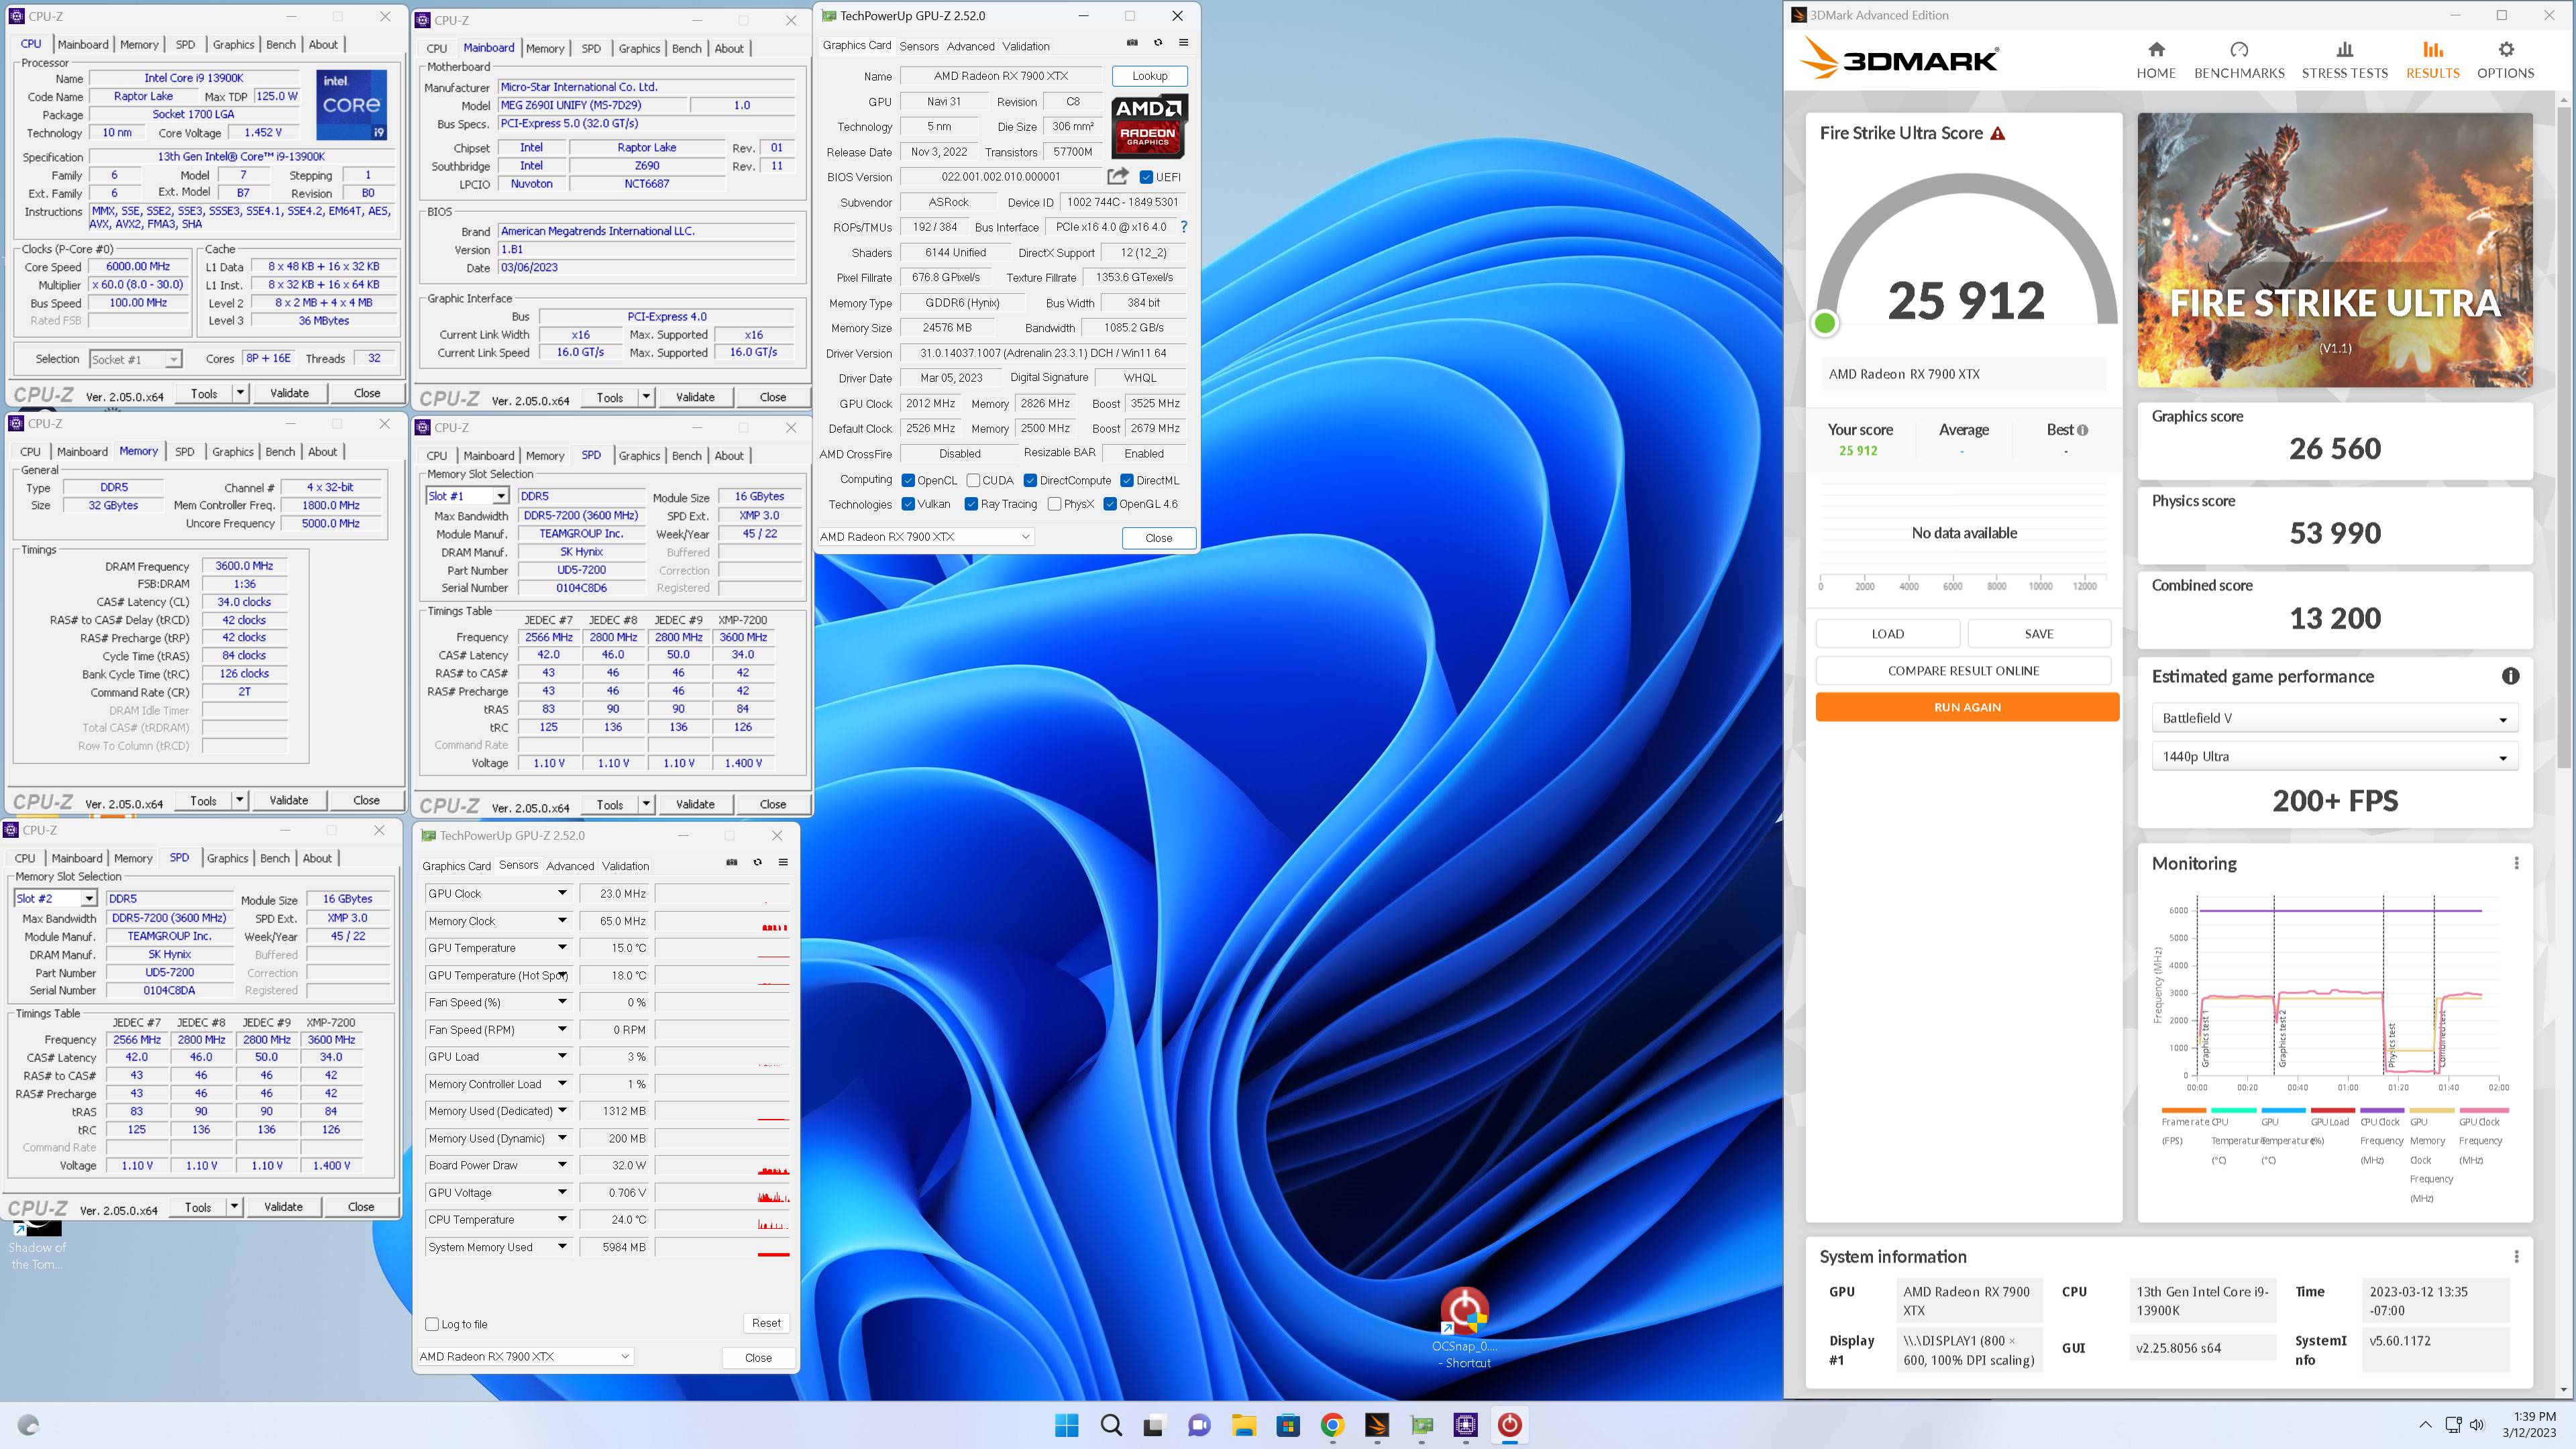Viewport: 2576px width, 1449px height.
Task: Click Reset button in GPU-Z Sensors
Action: pyautogui.click(x=766, y=1323)
